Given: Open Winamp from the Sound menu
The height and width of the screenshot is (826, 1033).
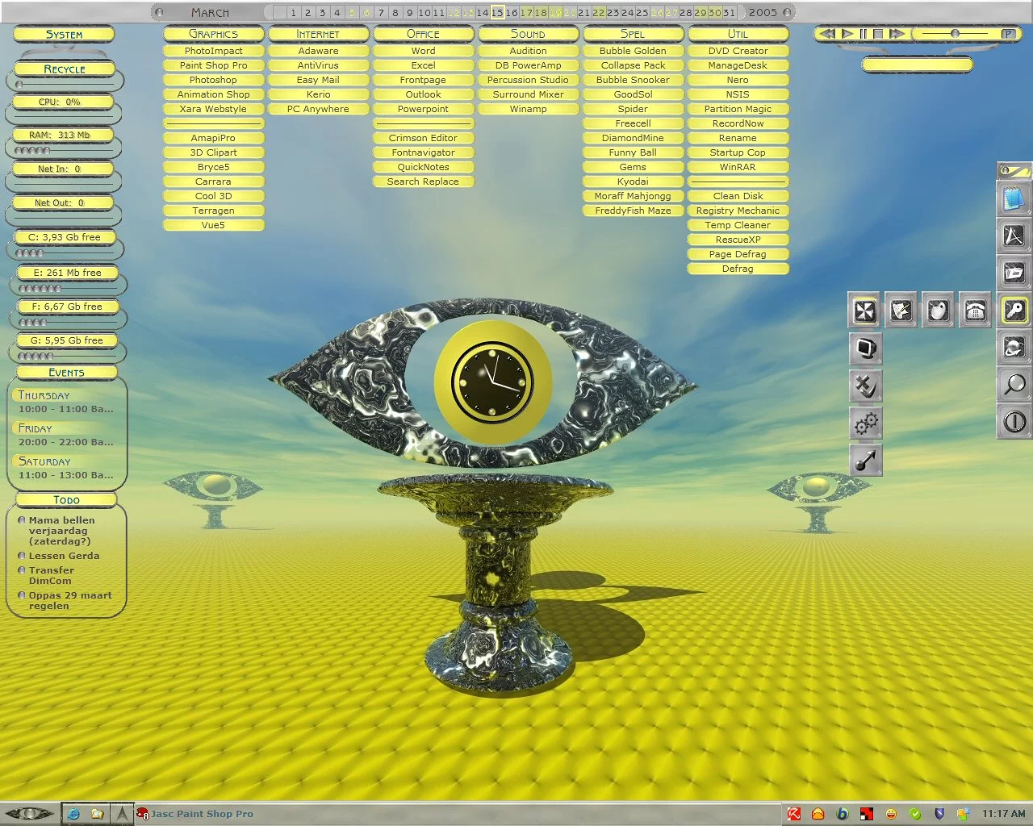Looking at the screenshot, I should pyautogui.click(x=528, y=109).
